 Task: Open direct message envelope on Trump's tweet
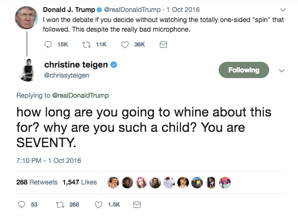(x=163, y=45)
